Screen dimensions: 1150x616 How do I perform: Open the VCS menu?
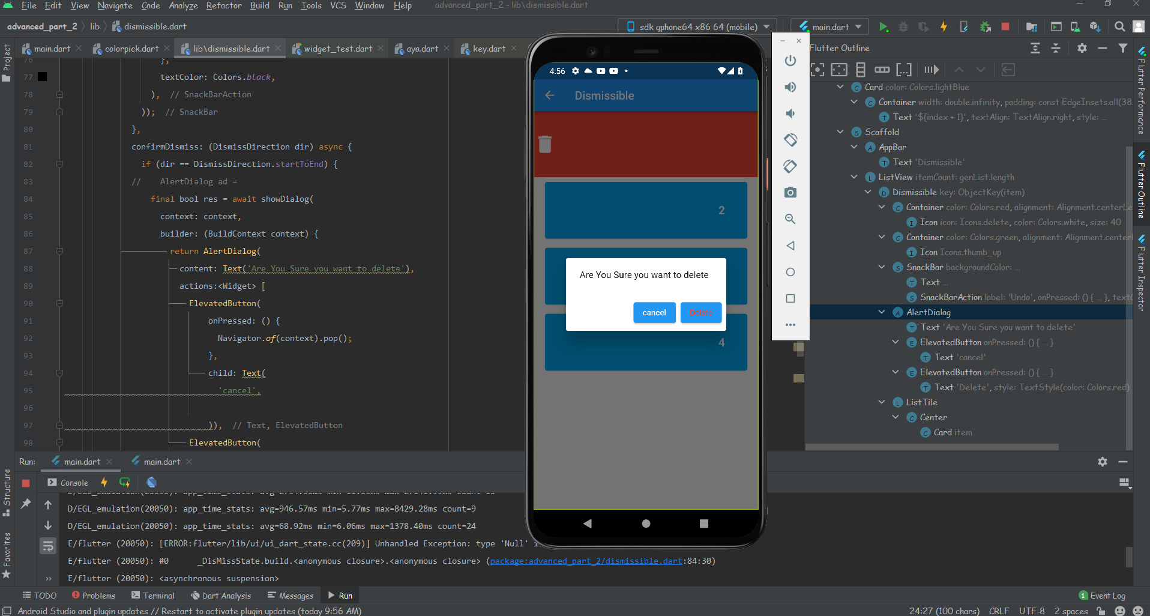tap(338, 5)
